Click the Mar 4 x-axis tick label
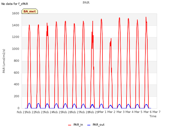Screen dimensions: 173x130 coord(129,112)
